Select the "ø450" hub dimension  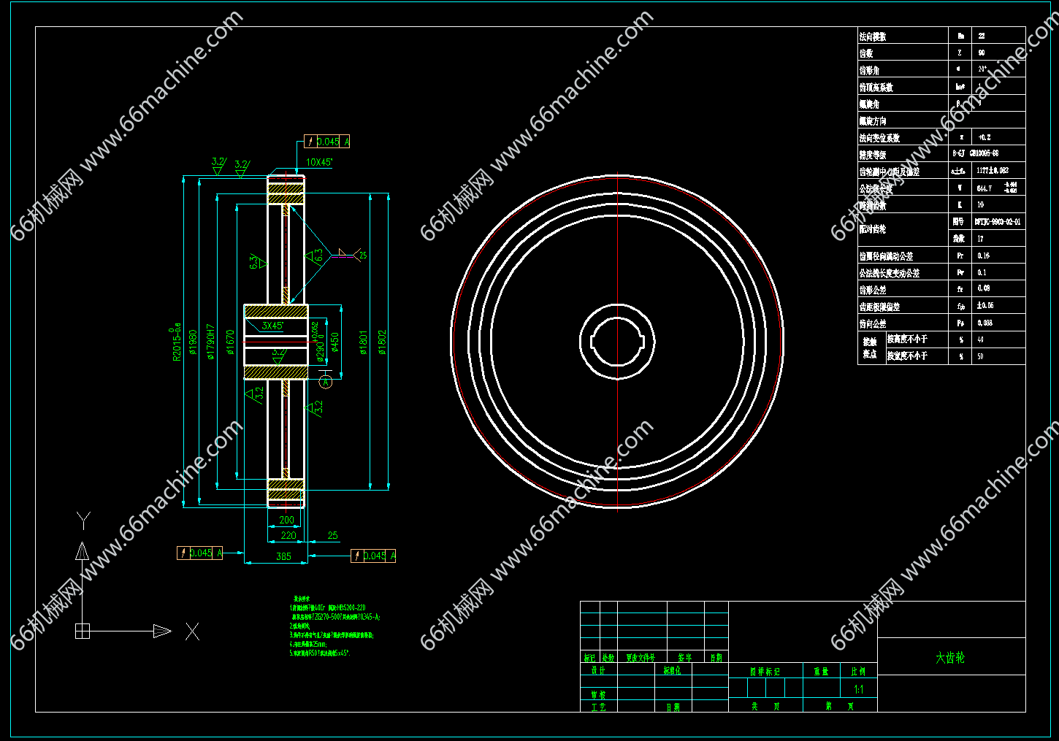click(335, 342)
